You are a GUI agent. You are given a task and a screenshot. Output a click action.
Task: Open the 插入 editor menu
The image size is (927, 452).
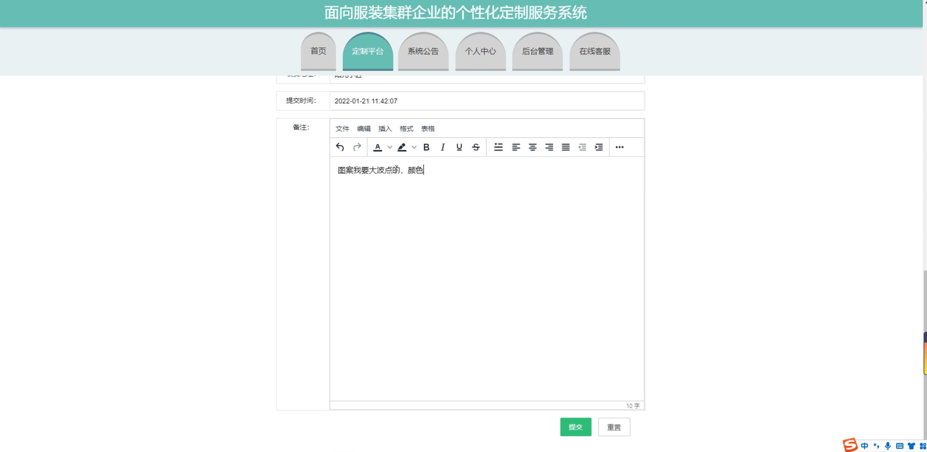coord(385,129)
